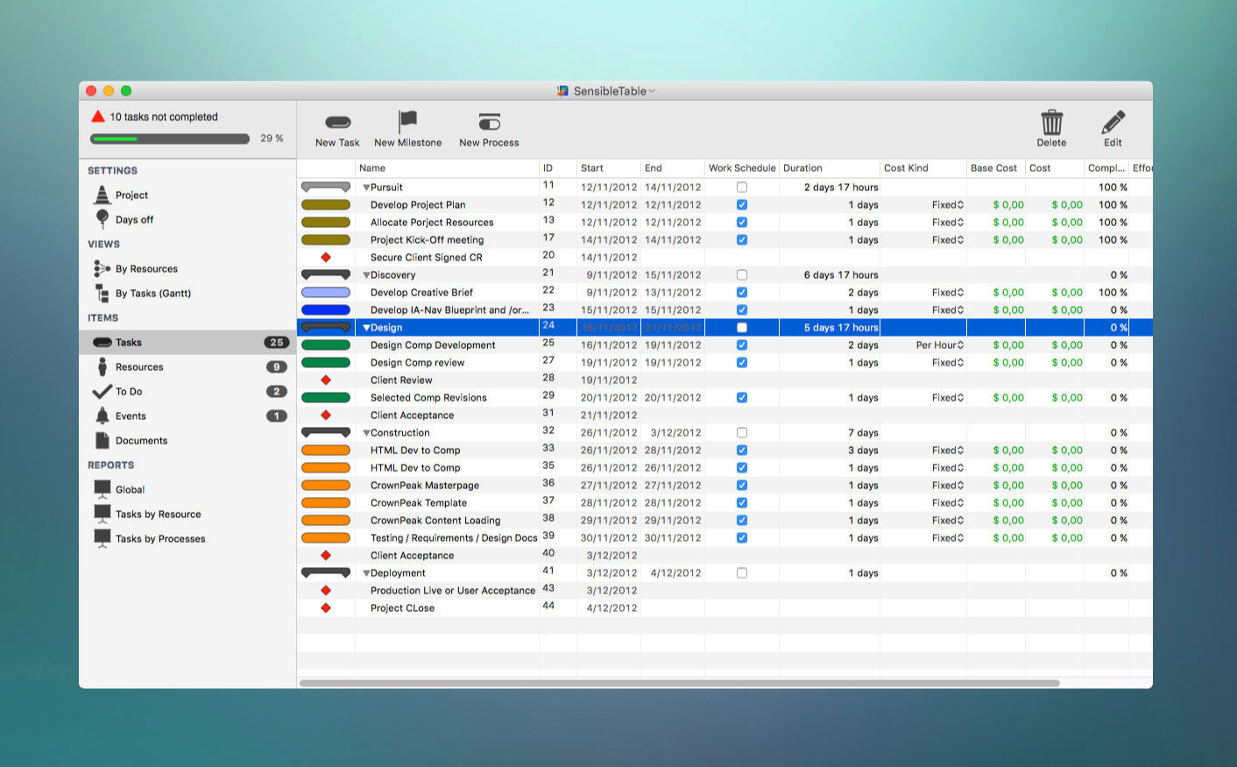Viewport: 1237px width, 767px height.
Task: Select the Selected Comp Revisions task name
Action: [428, 398]
